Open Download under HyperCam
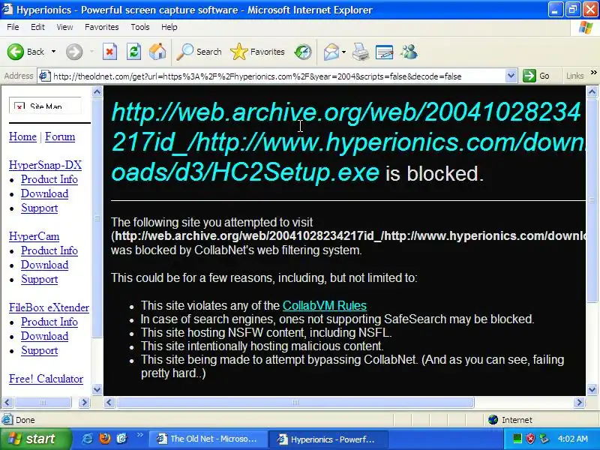The image size is (600, 450). pyautogui.click(x=45, y=265)
